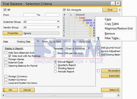
Task: Click the horizontal scrollbar thumb
Action: (54, 95)
